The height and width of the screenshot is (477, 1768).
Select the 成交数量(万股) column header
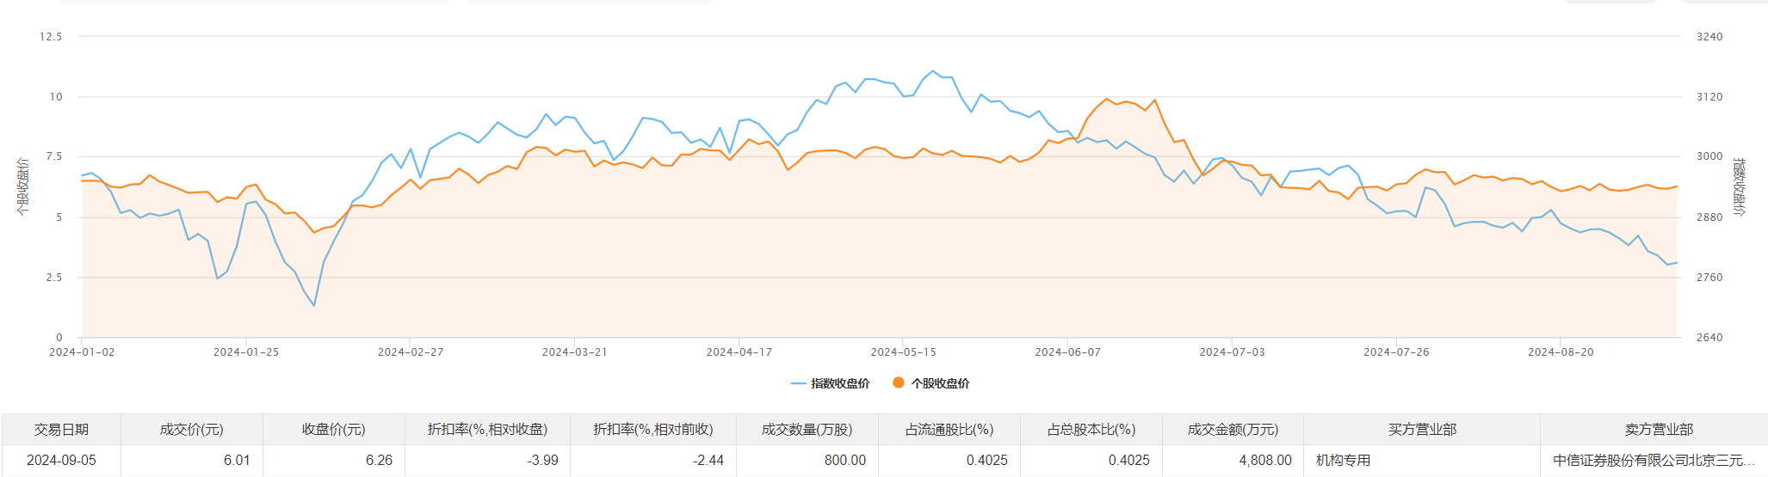[x=807, y=429]
